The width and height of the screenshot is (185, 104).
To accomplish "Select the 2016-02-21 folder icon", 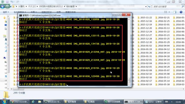I will 156,18.
